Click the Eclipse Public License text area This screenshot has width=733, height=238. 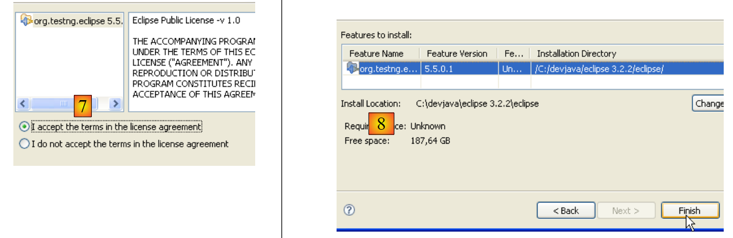coord(192,64)
